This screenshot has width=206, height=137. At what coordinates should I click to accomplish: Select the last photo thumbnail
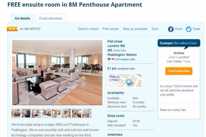[87, 113]
